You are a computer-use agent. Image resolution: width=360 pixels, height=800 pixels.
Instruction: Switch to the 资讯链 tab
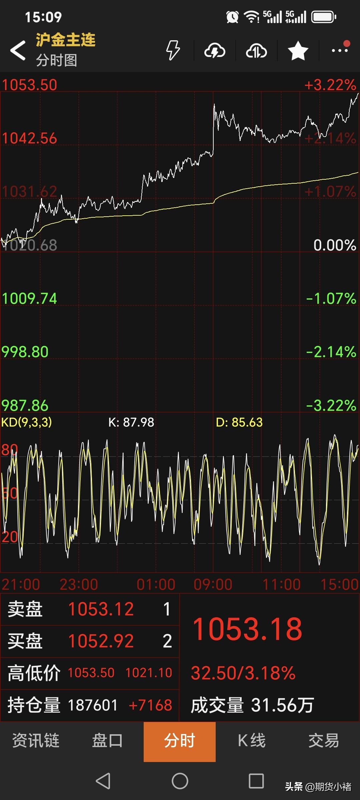tap(36, 741)
